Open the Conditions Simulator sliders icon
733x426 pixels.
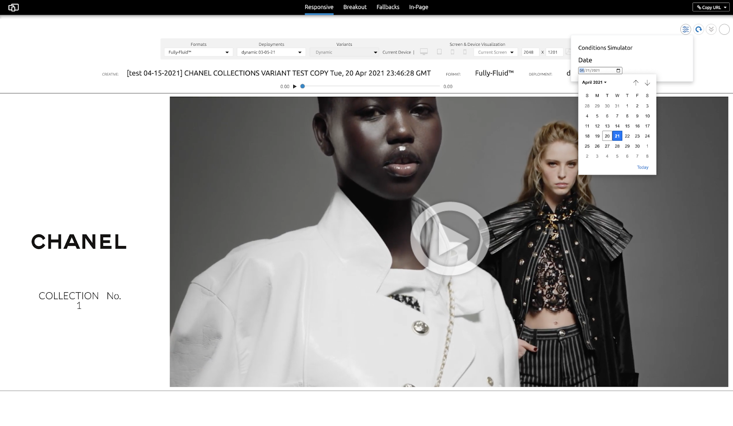point(685,29)
